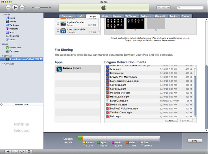
Task: Open the iTunes Store
Action: point(15,47)
